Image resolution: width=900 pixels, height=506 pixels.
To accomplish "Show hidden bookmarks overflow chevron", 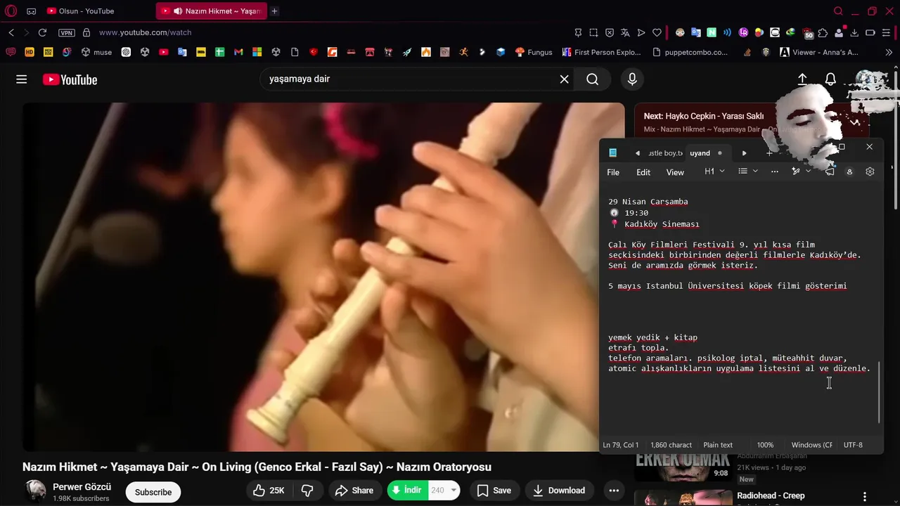I will click(x=889, y=52).
